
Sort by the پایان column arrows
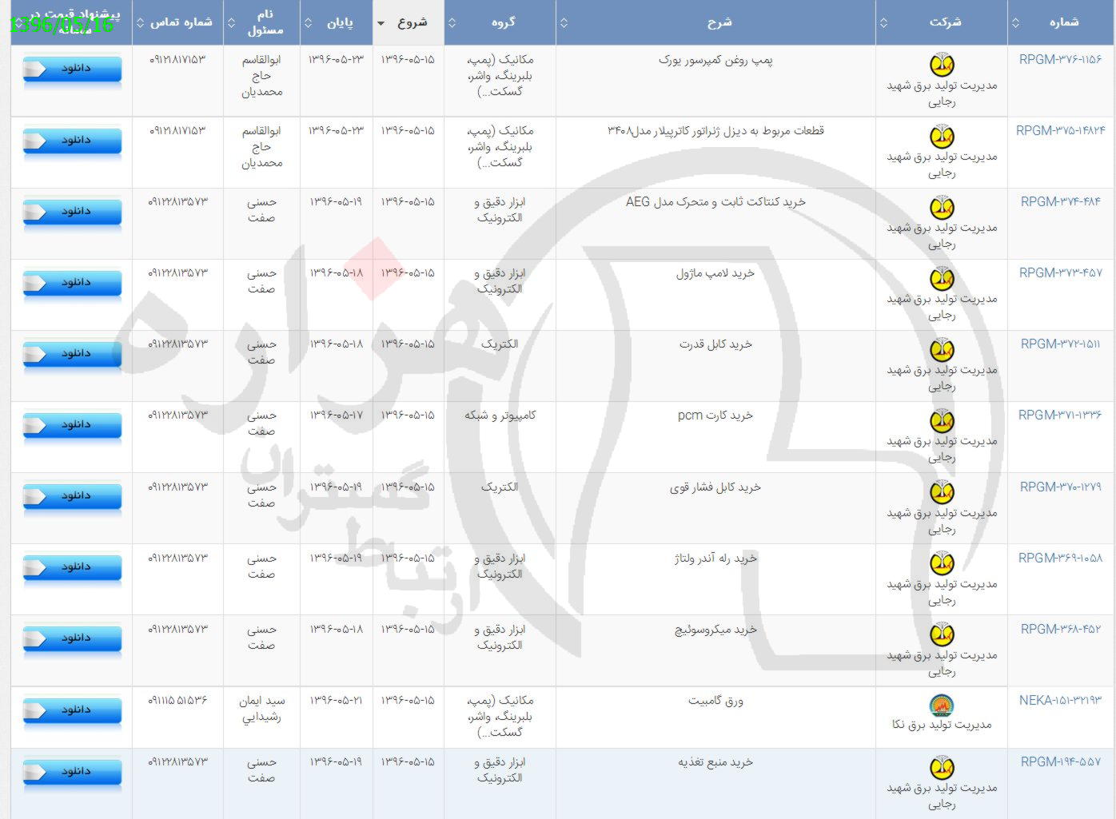tap(308, 22)
